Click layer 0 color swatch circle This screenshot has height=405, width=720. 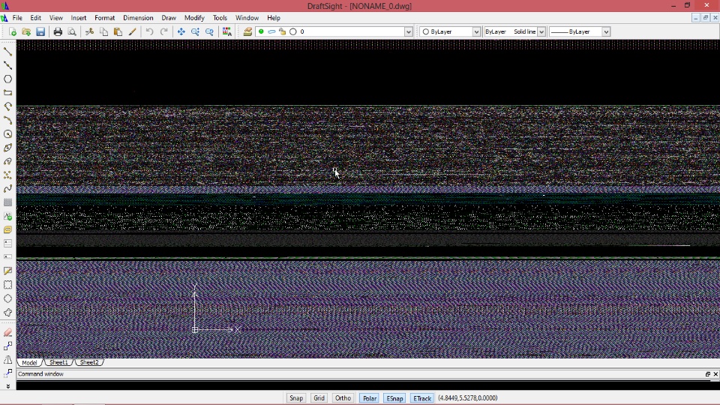pos(293,31)
